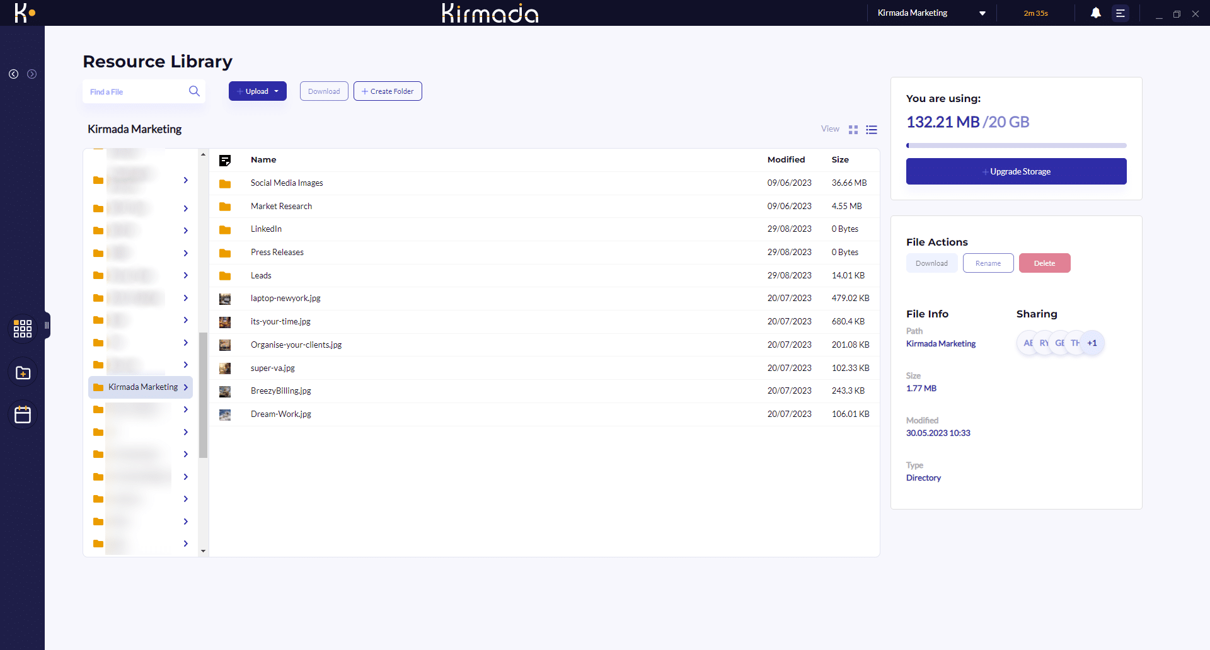
Task: Switch to list view icon
Action: coord(872,130)
